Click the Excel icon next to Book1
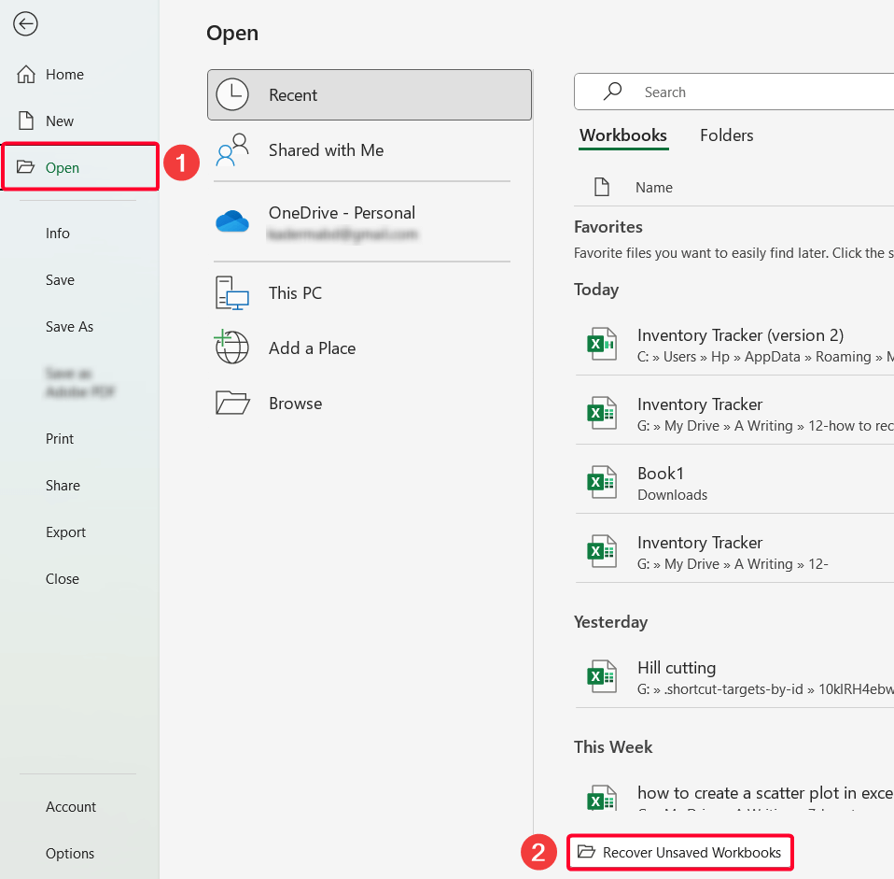The image size is (894, 879). [602, 481]
